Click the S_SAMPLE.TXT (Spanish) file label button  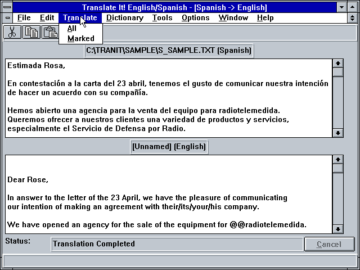click(169, 50)
